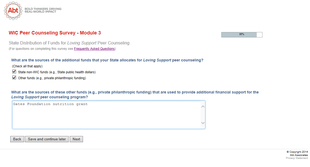Click the "Other funds" option label text
Viewport: 310px width, 167px height.
point(52,78)
